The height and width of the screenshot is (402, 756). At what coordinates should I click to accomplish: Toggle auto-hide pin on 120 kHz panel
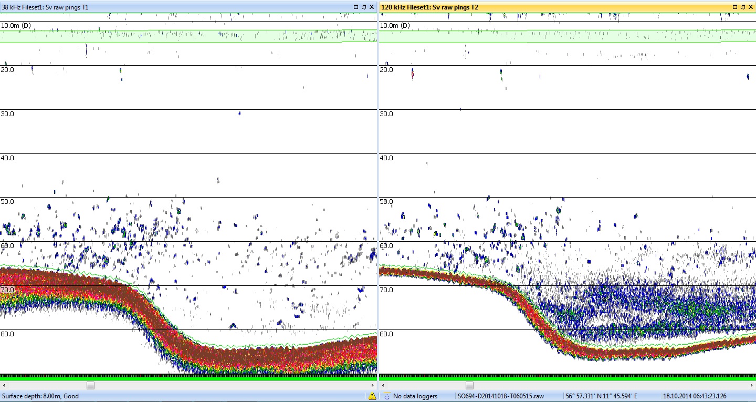[742, 7]
